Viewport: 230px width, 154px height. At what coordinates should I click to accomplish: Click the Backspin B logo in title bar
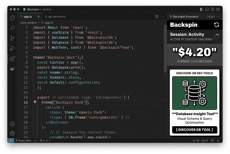click(x=24, y=9)
